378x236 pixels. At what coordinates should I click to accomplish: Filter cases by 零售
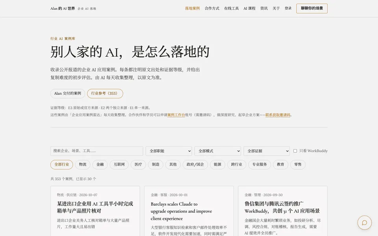[x=298, y=164]
